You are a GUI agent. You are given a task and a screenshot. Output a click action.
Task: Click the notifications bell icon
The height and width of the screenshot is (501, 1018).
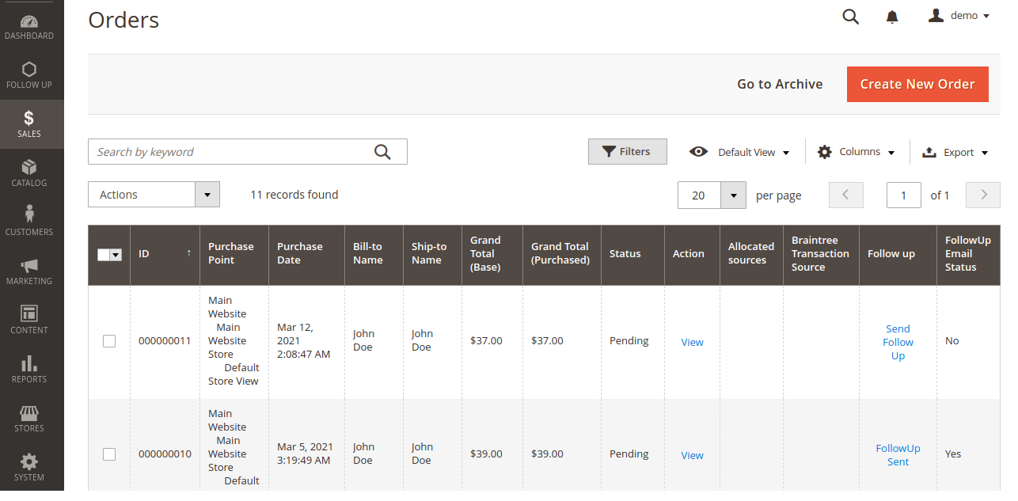tap(892, 17)
